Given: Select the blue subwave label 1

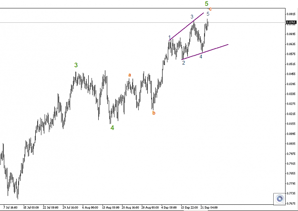Looking at the screenshot, I should tap(170, 38).
